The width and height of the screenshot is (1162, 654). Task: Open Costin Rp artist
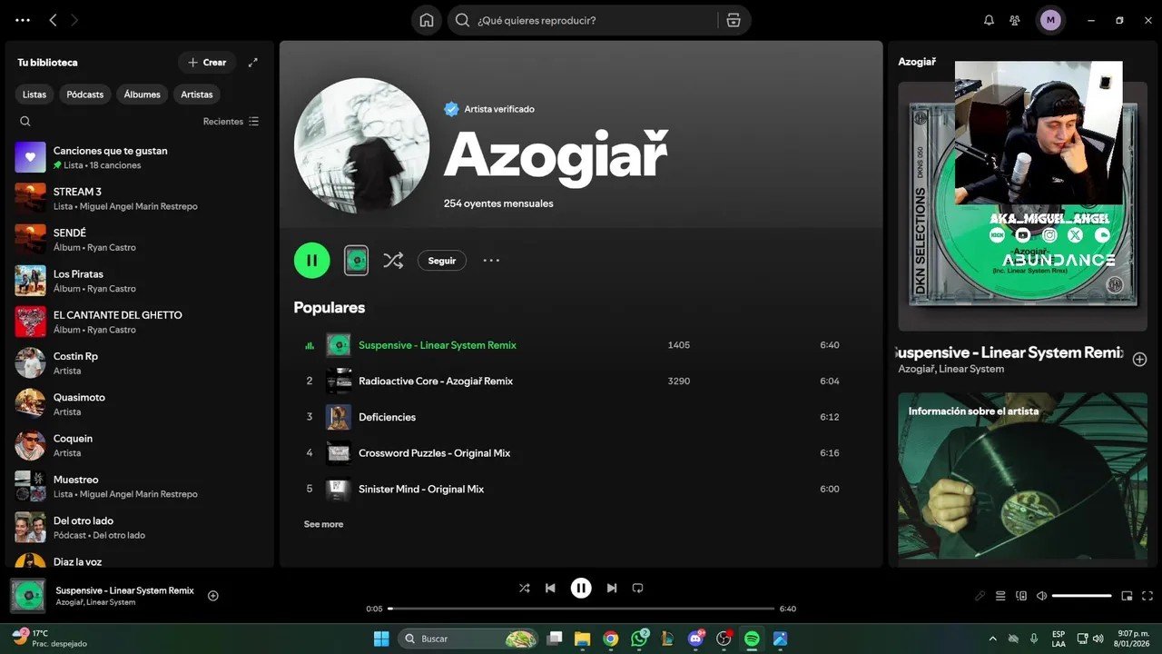139,362
